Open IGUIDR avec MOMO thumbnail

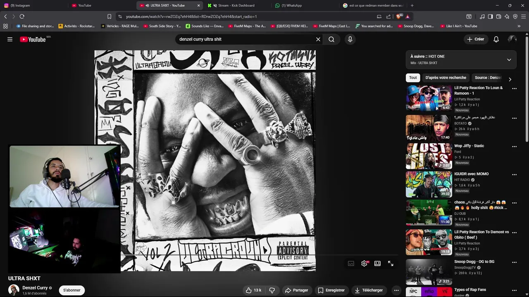[429, 184]
